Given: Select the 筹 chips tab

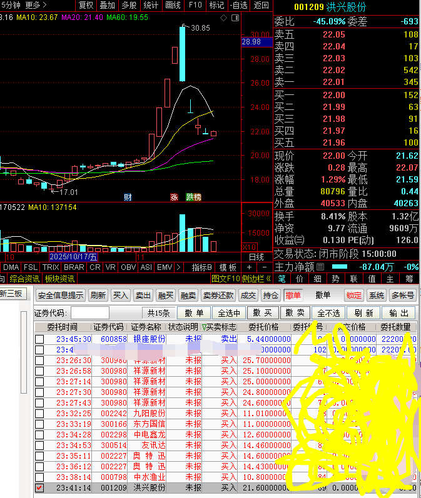Looking at the screenshot, I should 409,279.
